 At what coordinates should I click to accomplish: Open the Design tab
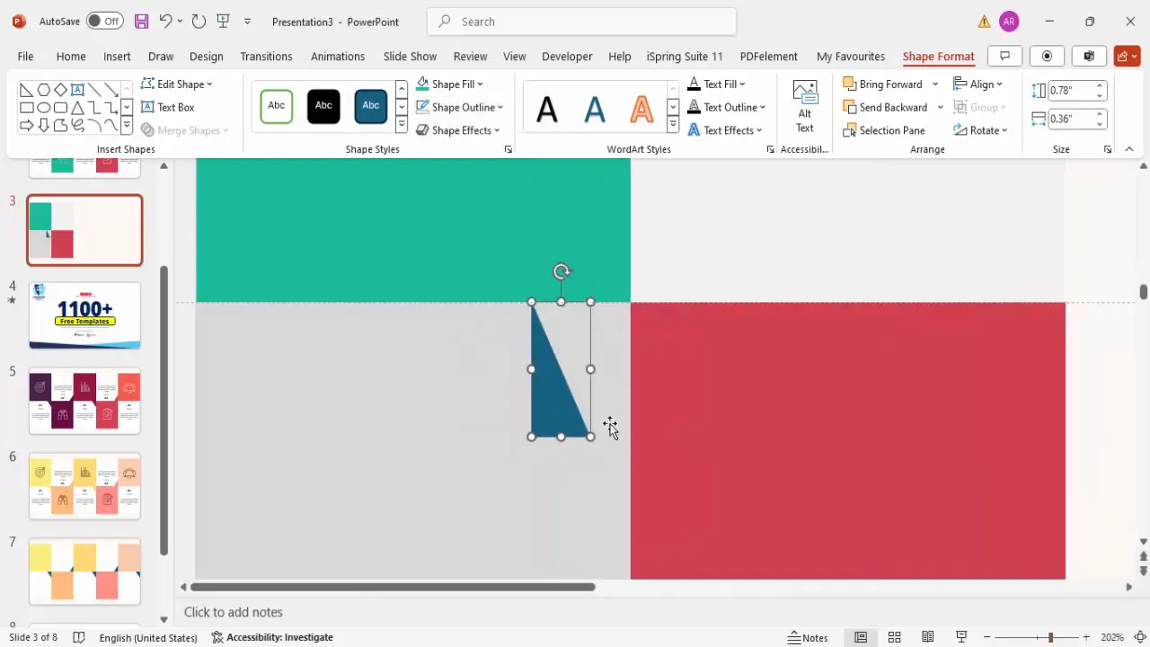pyautogui.click(x=206, y=56)
